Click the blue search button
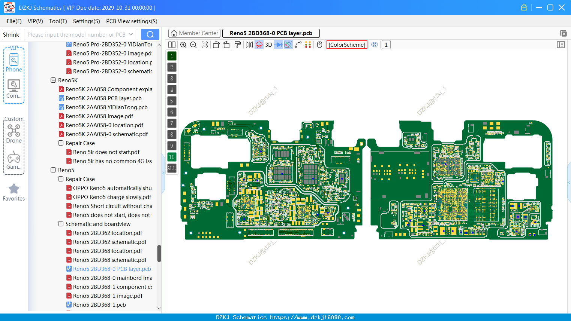571x321 pixels. click(150, 34)
